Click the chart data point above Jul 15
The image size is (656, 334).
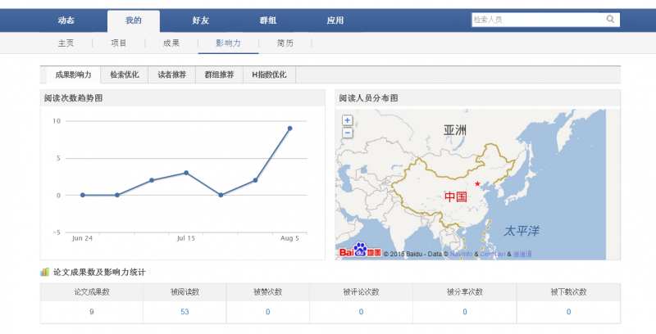(x=186, y=173)
